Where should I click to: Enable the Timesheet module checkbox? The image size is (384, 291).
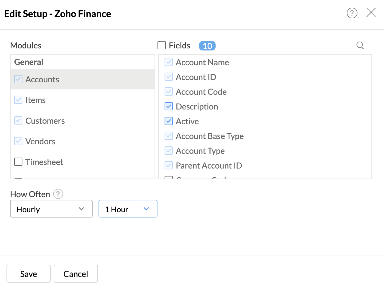click(18, 162)
